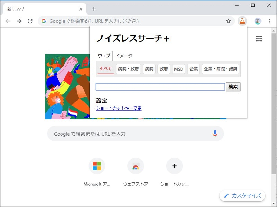Select the 病院・政府 search filter
The width and height of the screenshot is (277, 207).
tap(128, 69)
